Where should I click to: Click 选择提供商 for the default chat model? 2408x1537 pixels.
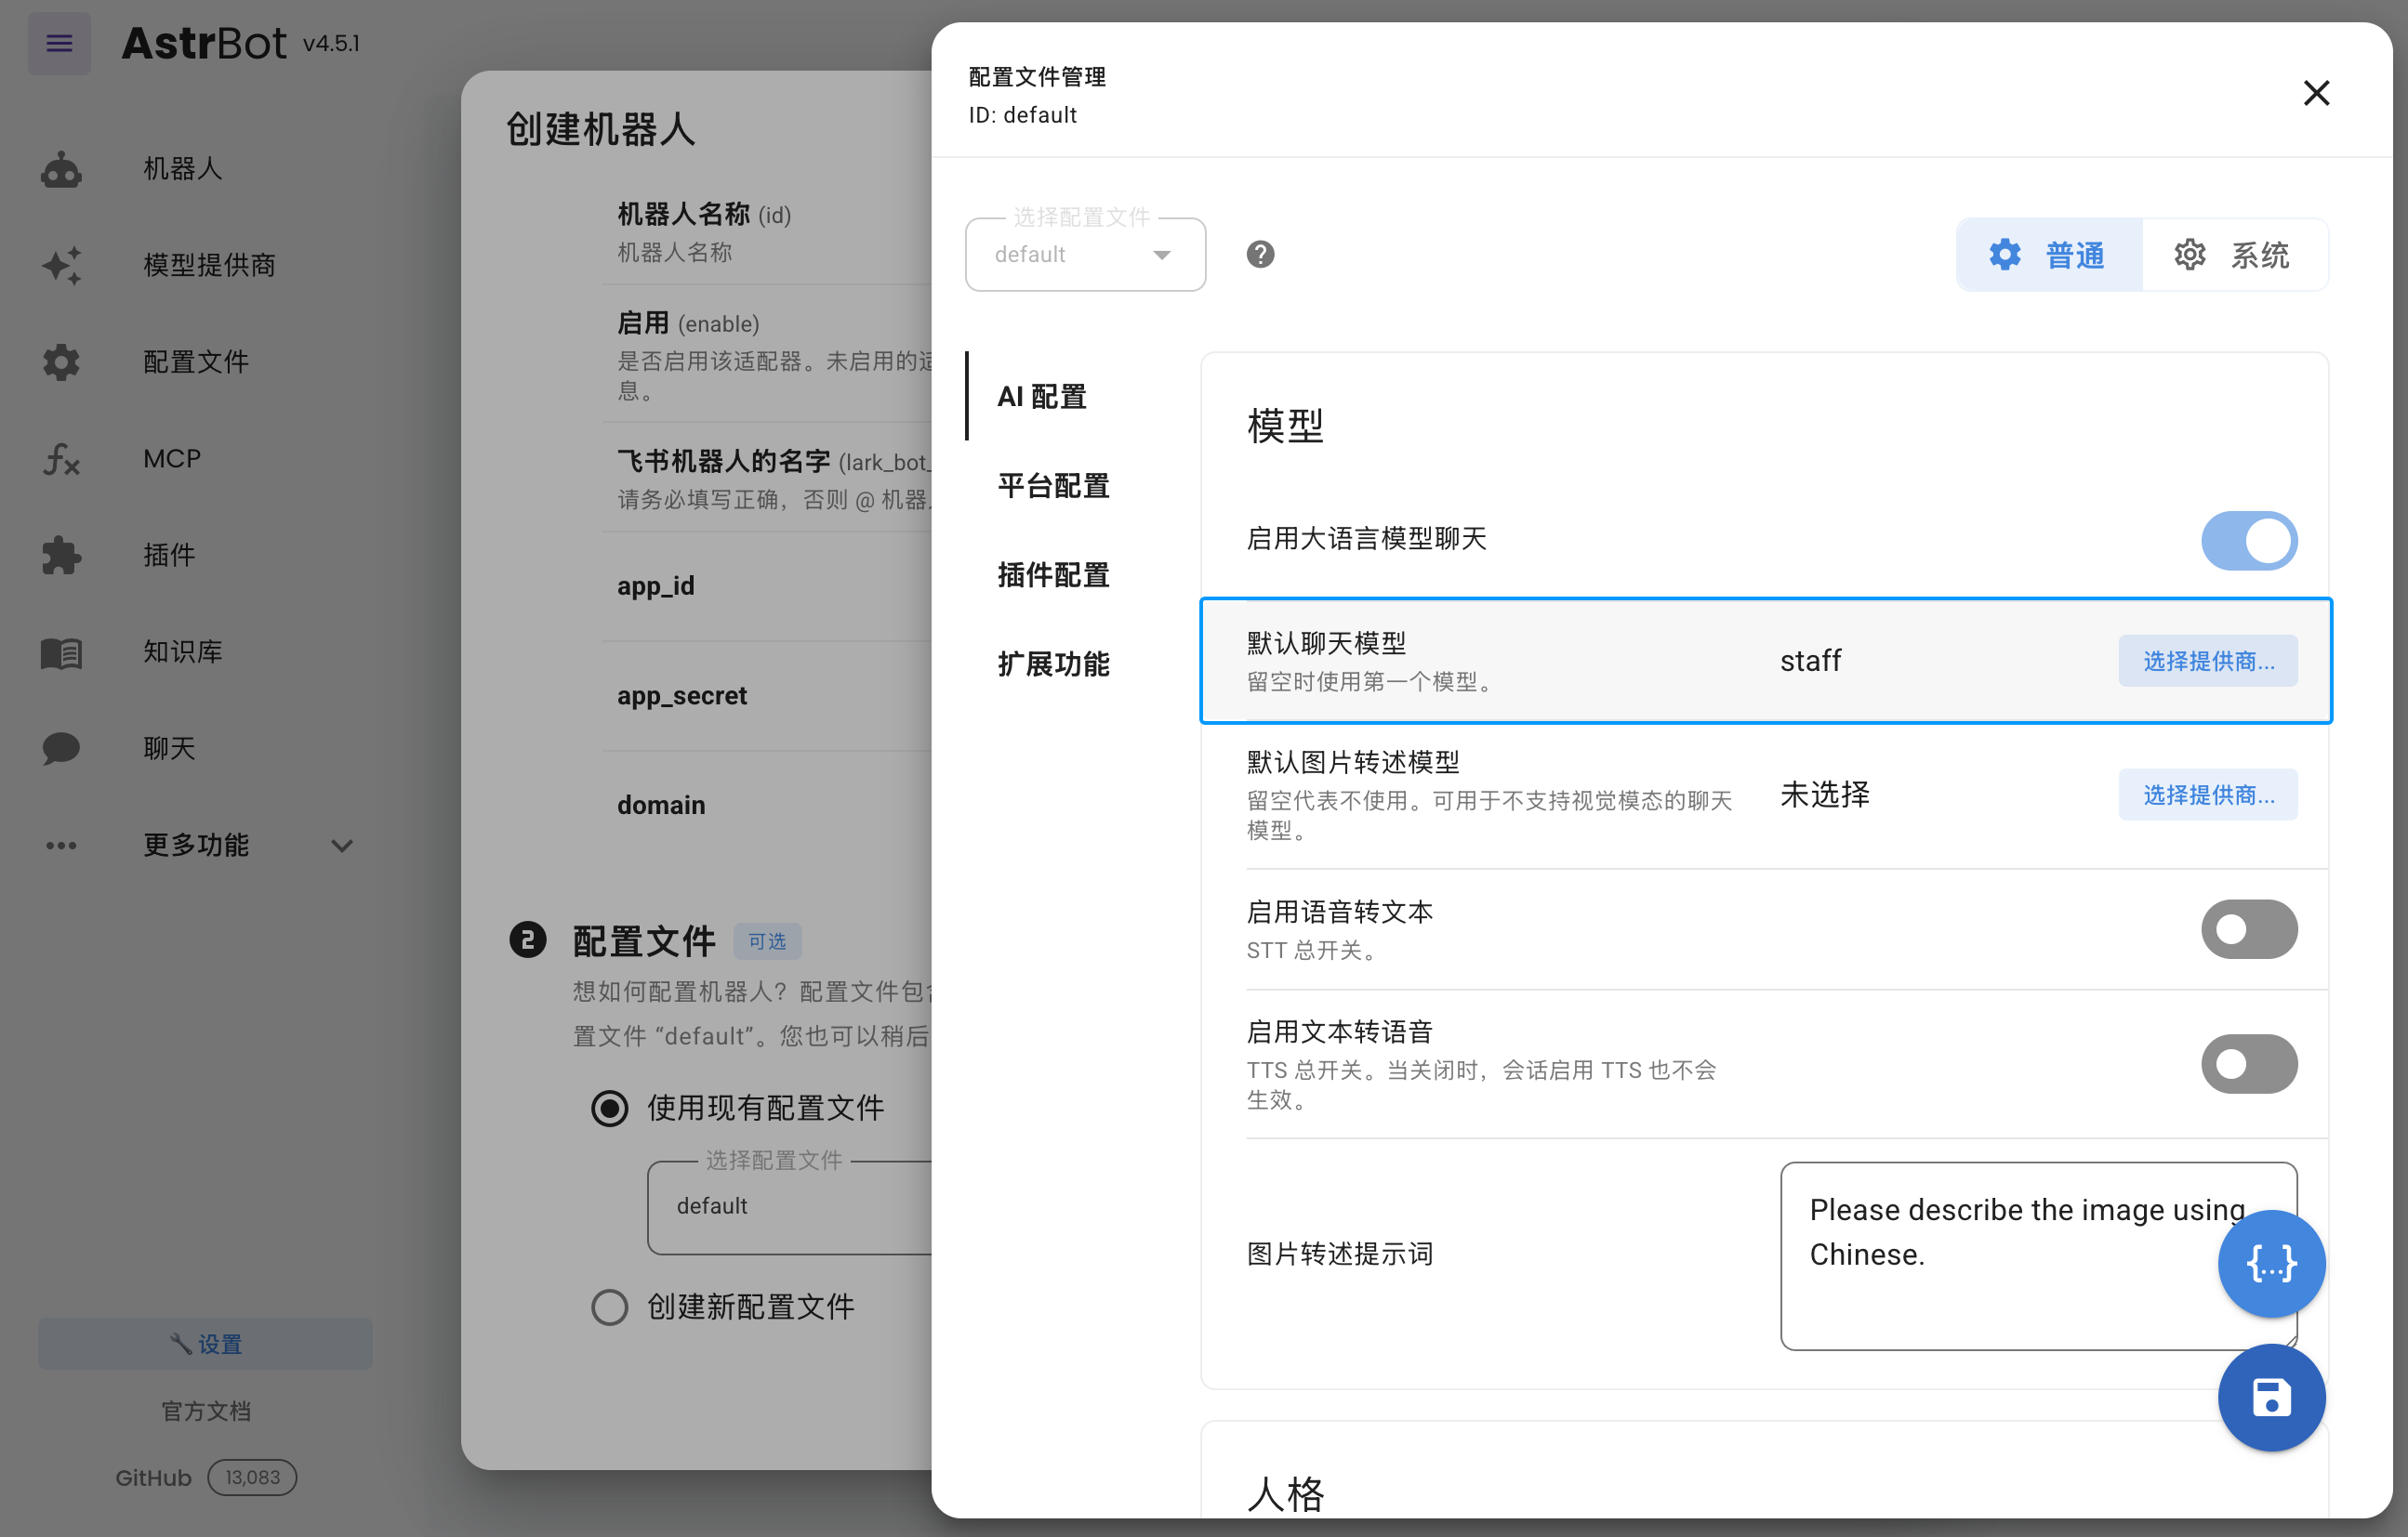tap(2208, 661)
